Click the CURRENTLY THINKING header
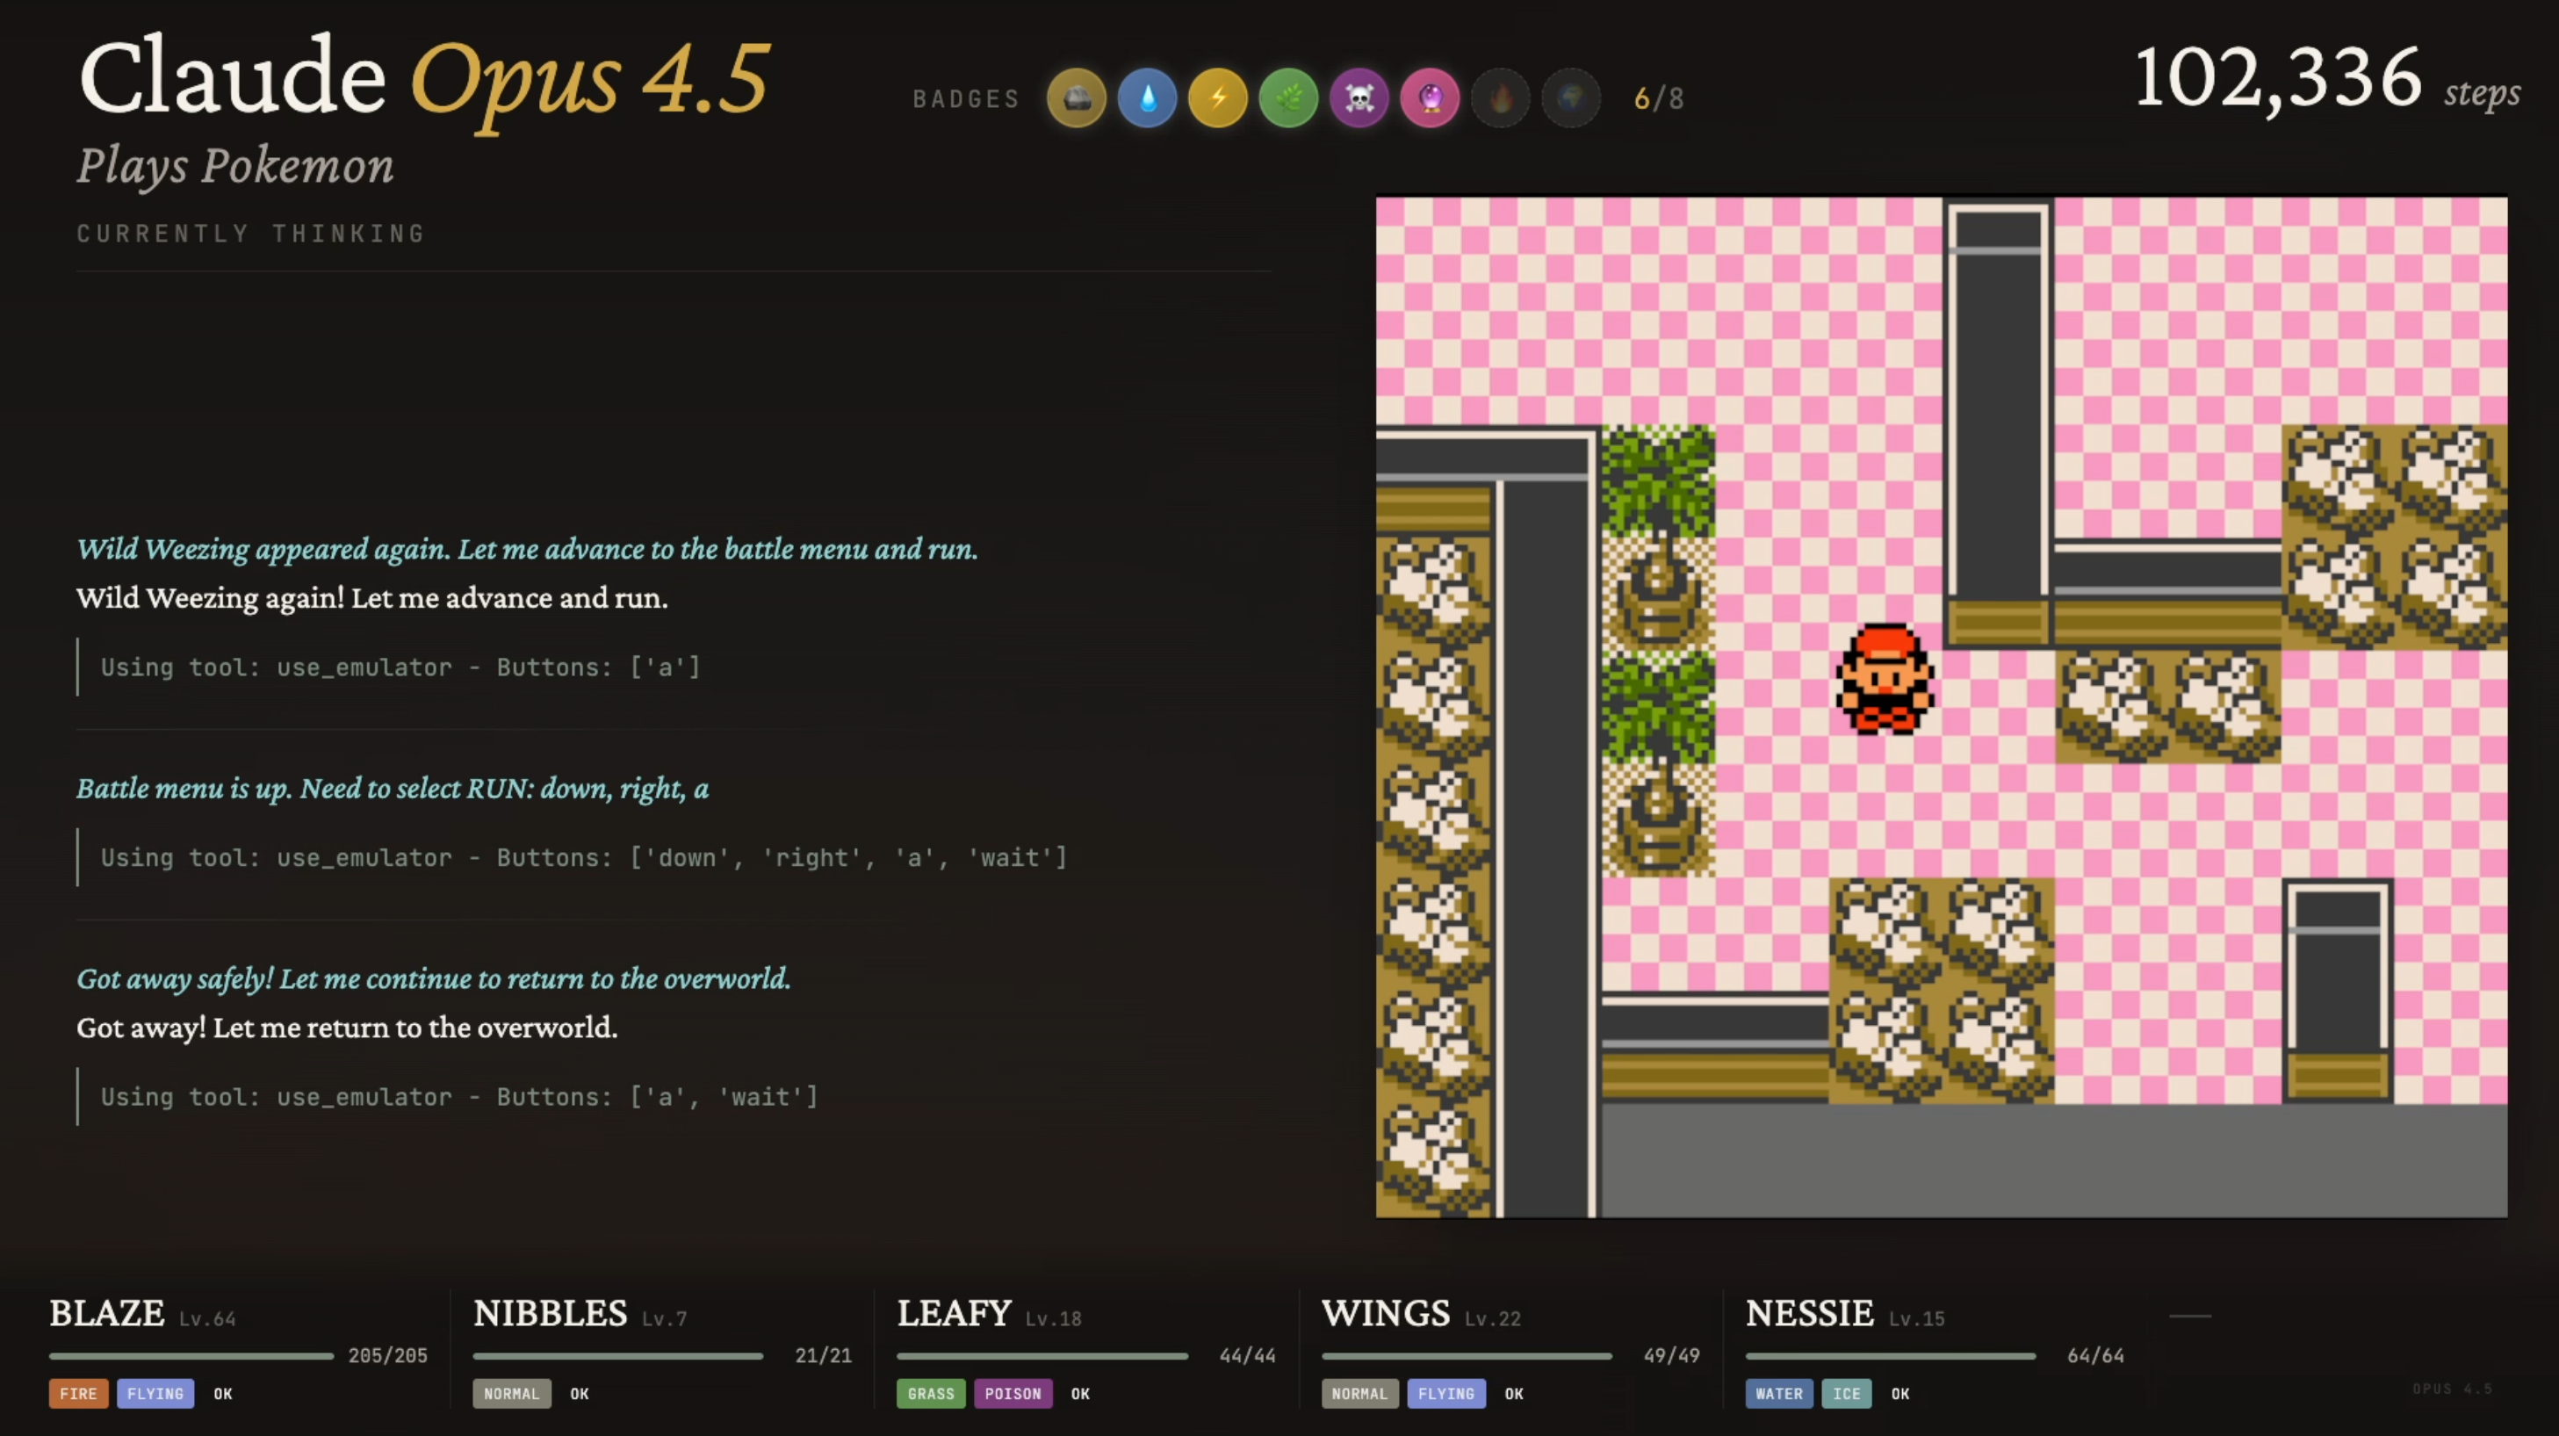Screen dimensions: 2559x1436 pos(251,234)
